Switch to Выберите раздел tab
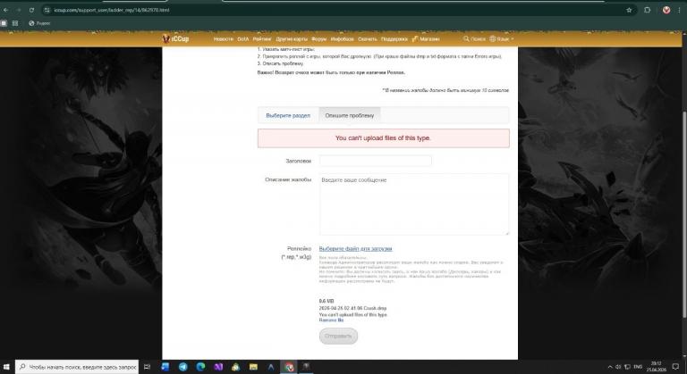The width and height of the screenshot is (687, 374). click(288, 115)
